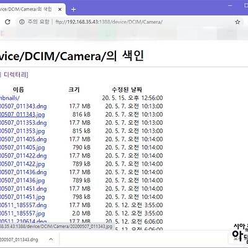The image size is (248, 248).
Task: Bookmark this page with the star icon
Action: point(237,22)
